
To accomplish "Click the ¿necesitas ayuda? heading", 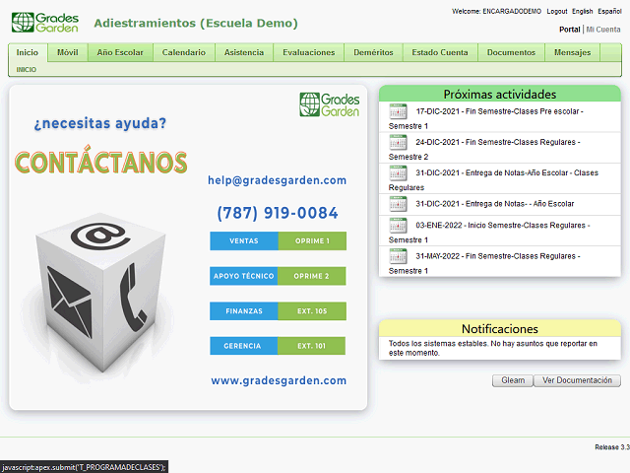I will 100,123.
